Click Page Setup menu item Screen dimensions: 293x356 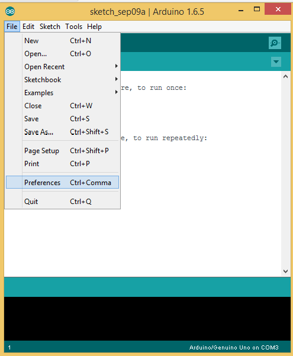tap(62, 151)
